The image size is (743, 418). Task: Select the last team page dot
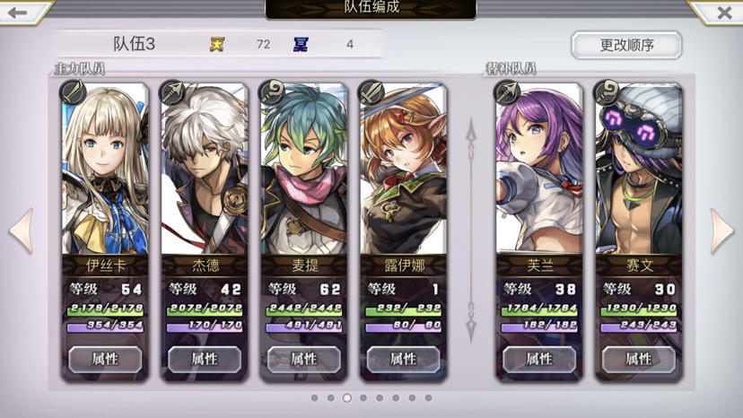click(x=428, y=398)
